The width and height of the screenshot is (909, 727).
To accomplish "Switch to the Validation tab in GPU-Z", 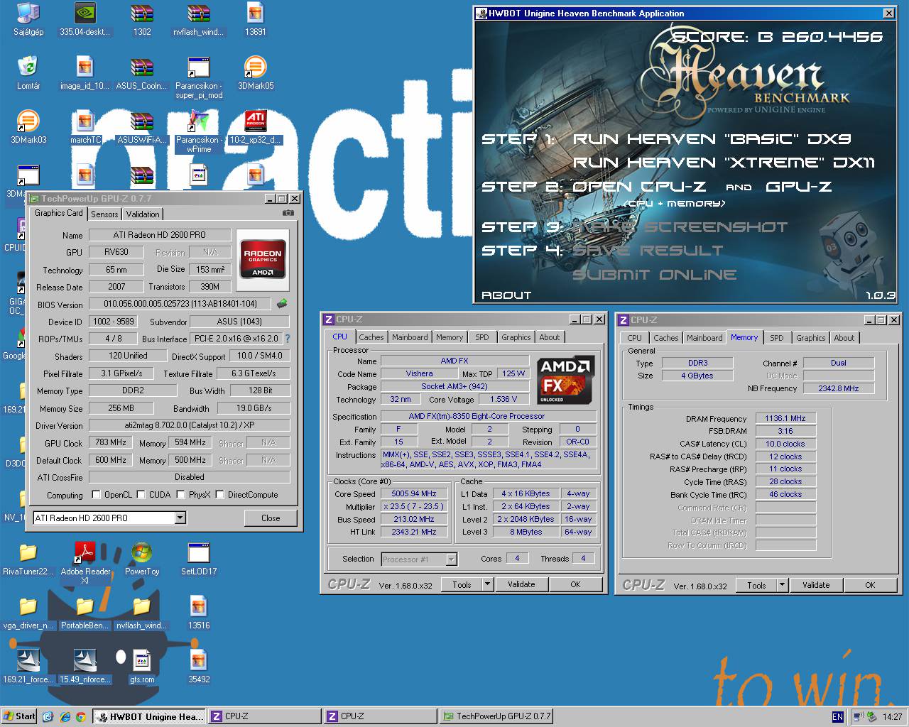I will coord(143,214).
